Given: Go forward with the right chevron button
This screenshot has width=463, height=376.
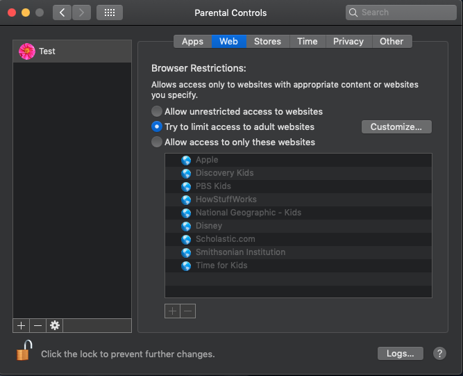Looking at the screenshot, I should point(81,13).
